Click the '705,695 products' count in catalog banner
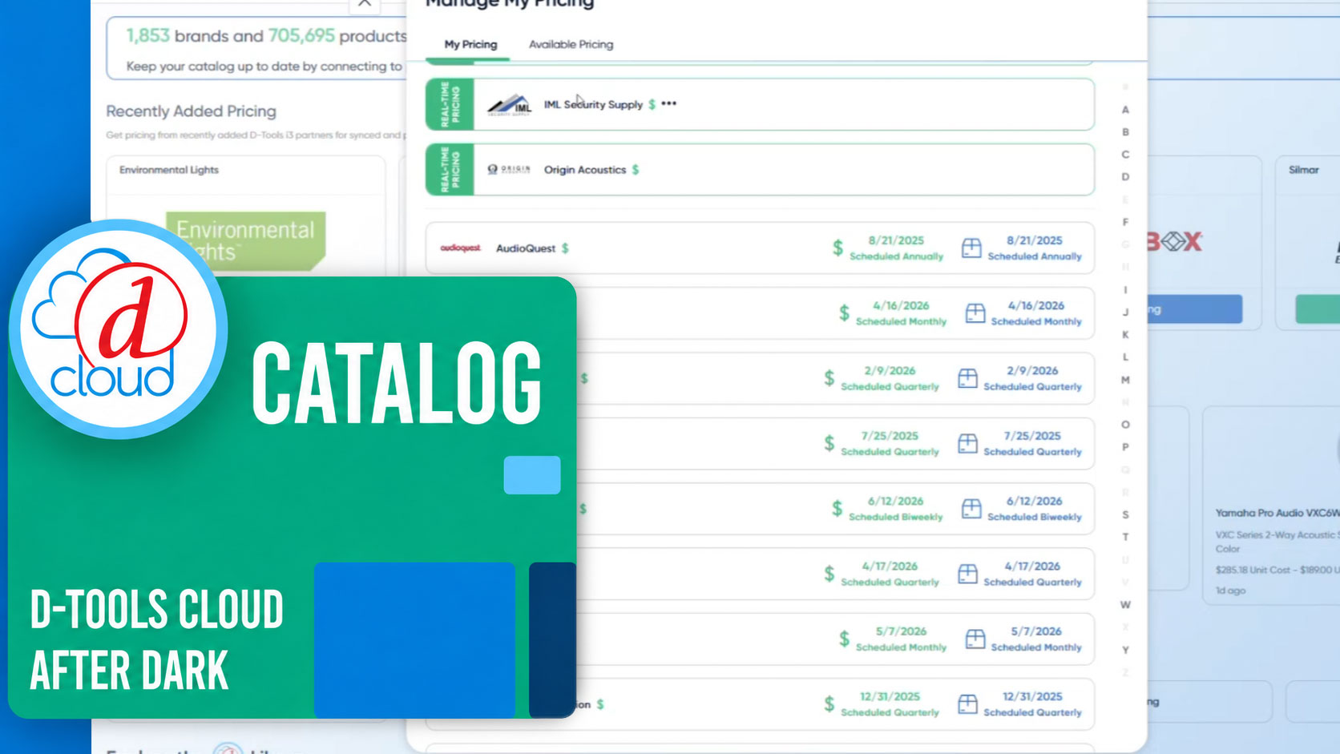 pos(337,36)
